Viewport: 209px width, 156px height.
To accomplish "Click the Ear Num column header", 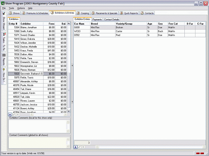I will pos(82,24).
